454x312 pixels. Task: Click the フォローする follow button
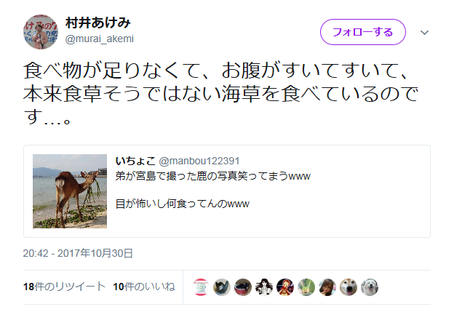363,32
